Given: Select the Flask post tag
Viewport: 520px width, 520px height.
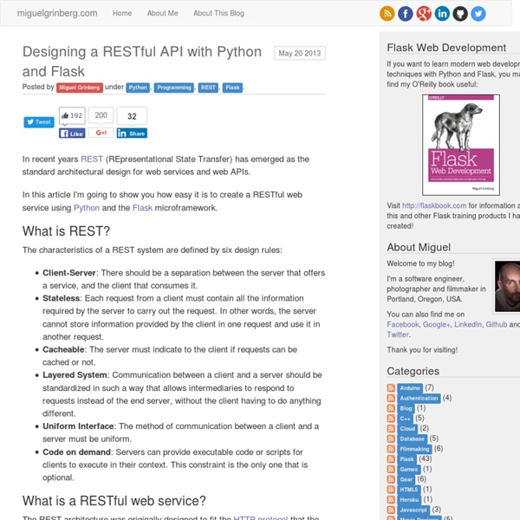Looking at the screenshot, I should [x=232, y=88].
